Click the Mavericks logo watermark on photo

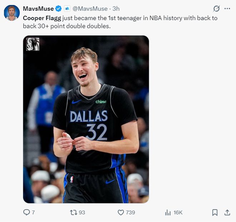(33, 44)
